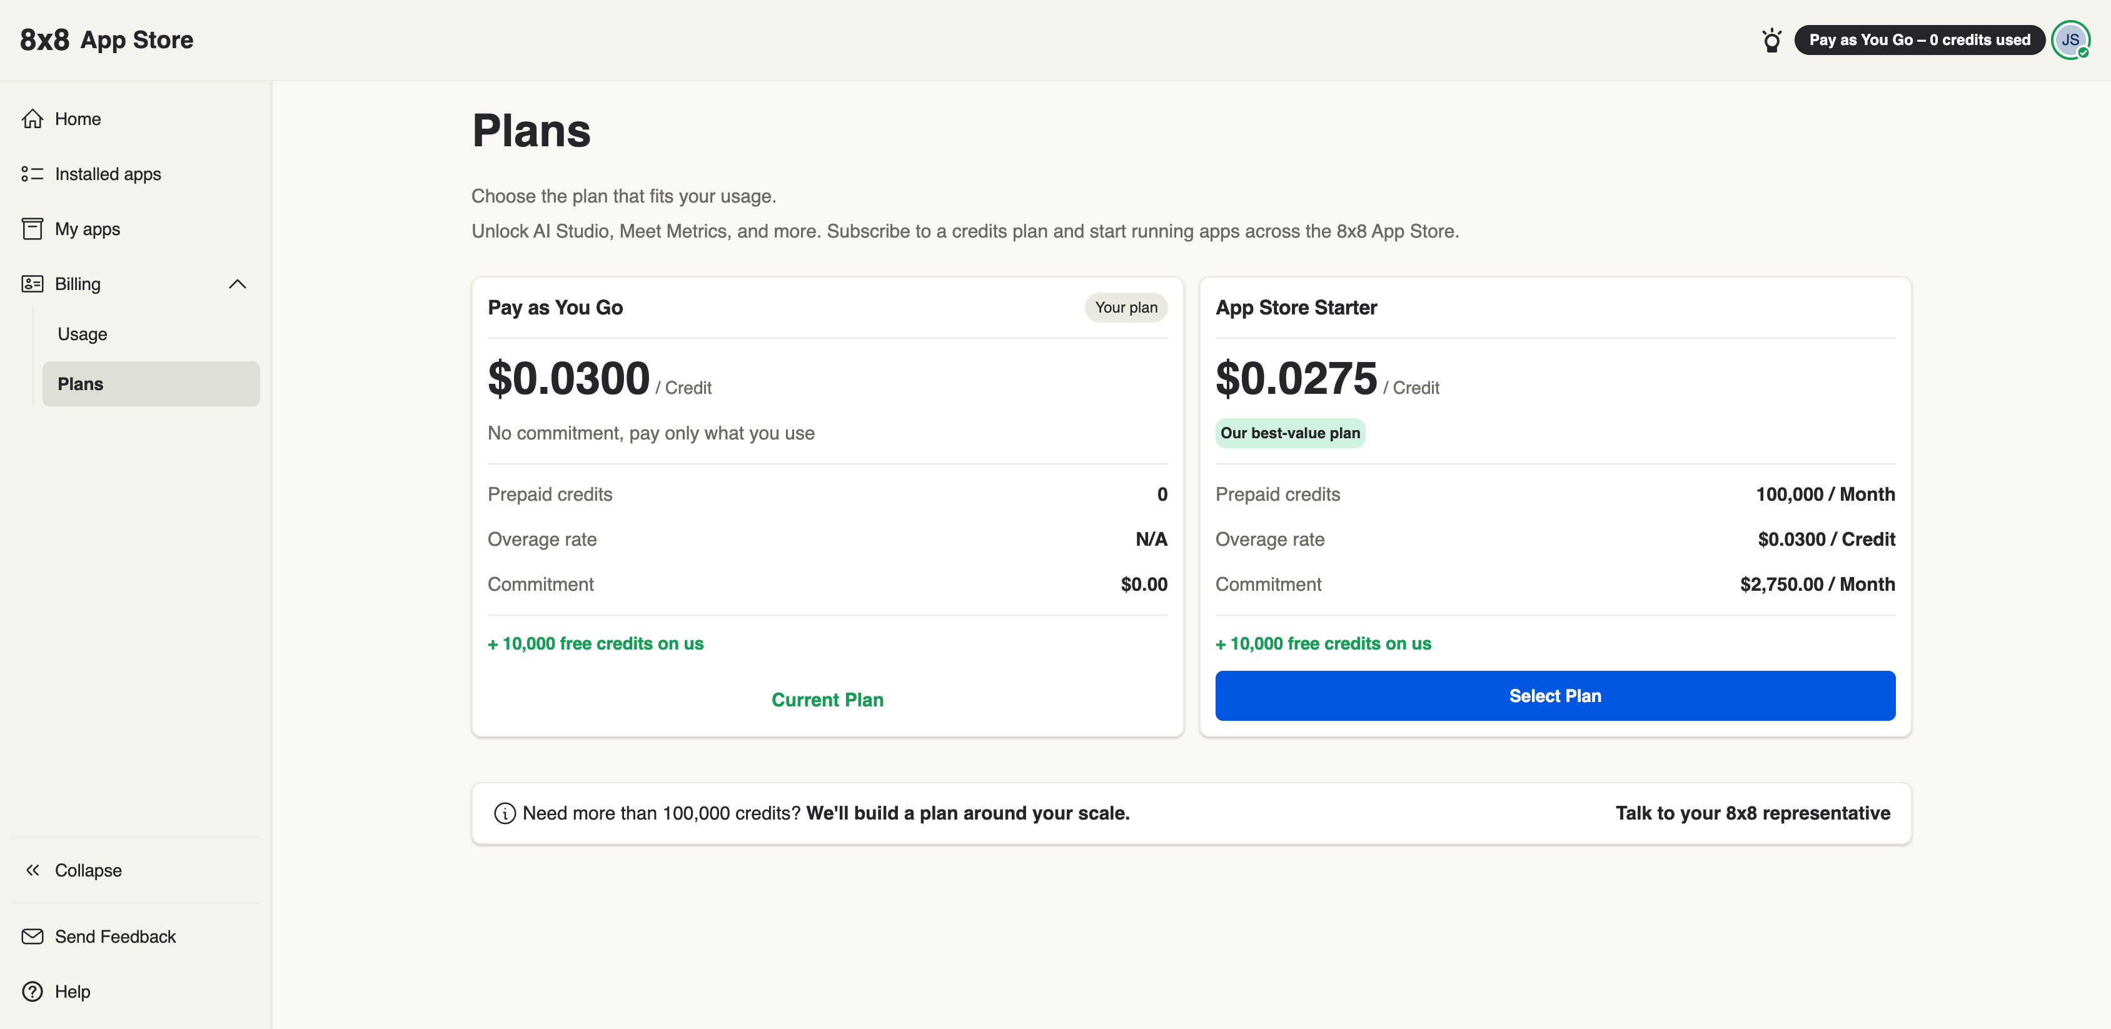The image size is (2111, 1029).
Task: Click the N/A overage rate value
Action: (x=1151, y=539)
